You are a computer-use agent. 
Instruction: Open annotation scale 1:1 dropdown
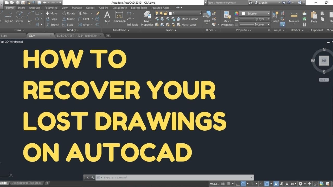pos(294,184)
